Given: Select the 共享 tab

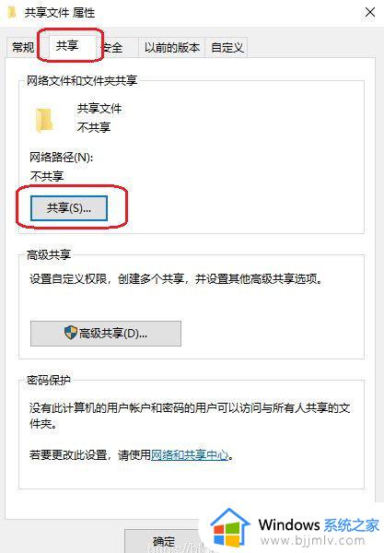Looking at the screenshot, I should pos(67,45).
